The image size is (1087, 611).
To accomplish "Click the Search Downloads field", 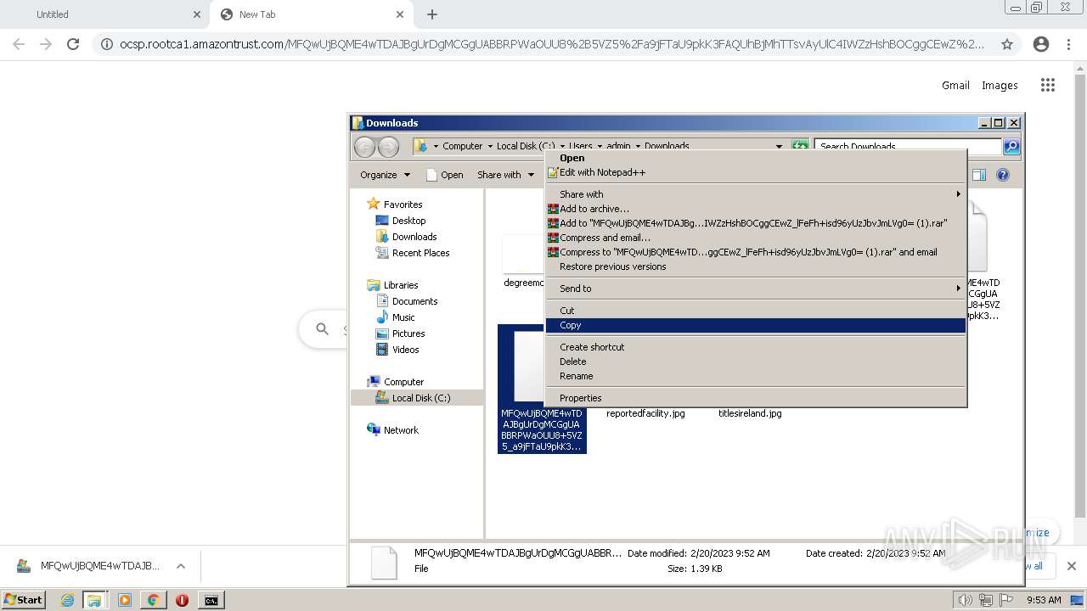I will (907, 146).
